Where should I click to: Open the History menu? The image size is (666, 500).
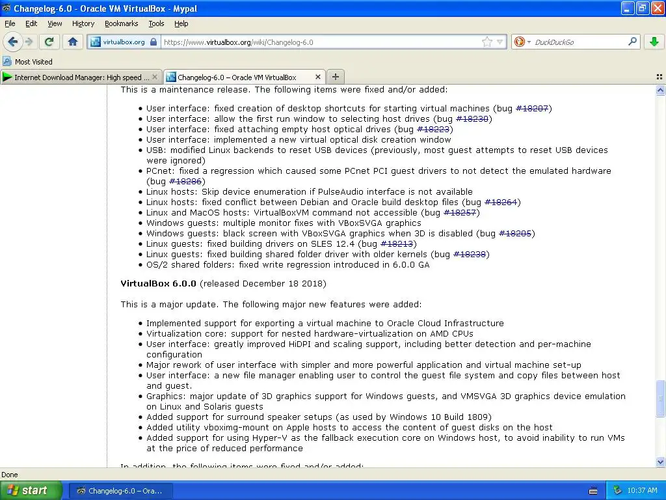83,24
